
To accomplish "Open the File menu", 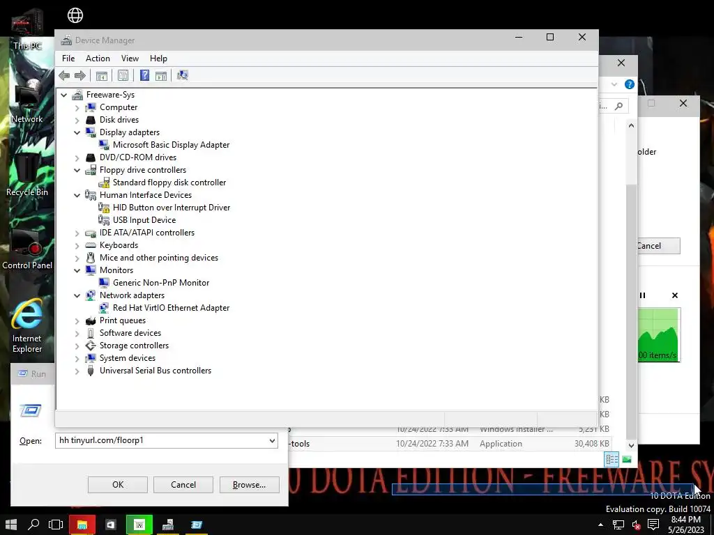I will pyautogui.click(x=68, y=59).
